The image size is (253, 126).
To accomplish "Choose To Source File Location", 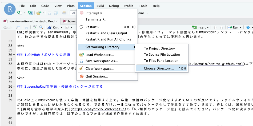I will pos(162,55).
